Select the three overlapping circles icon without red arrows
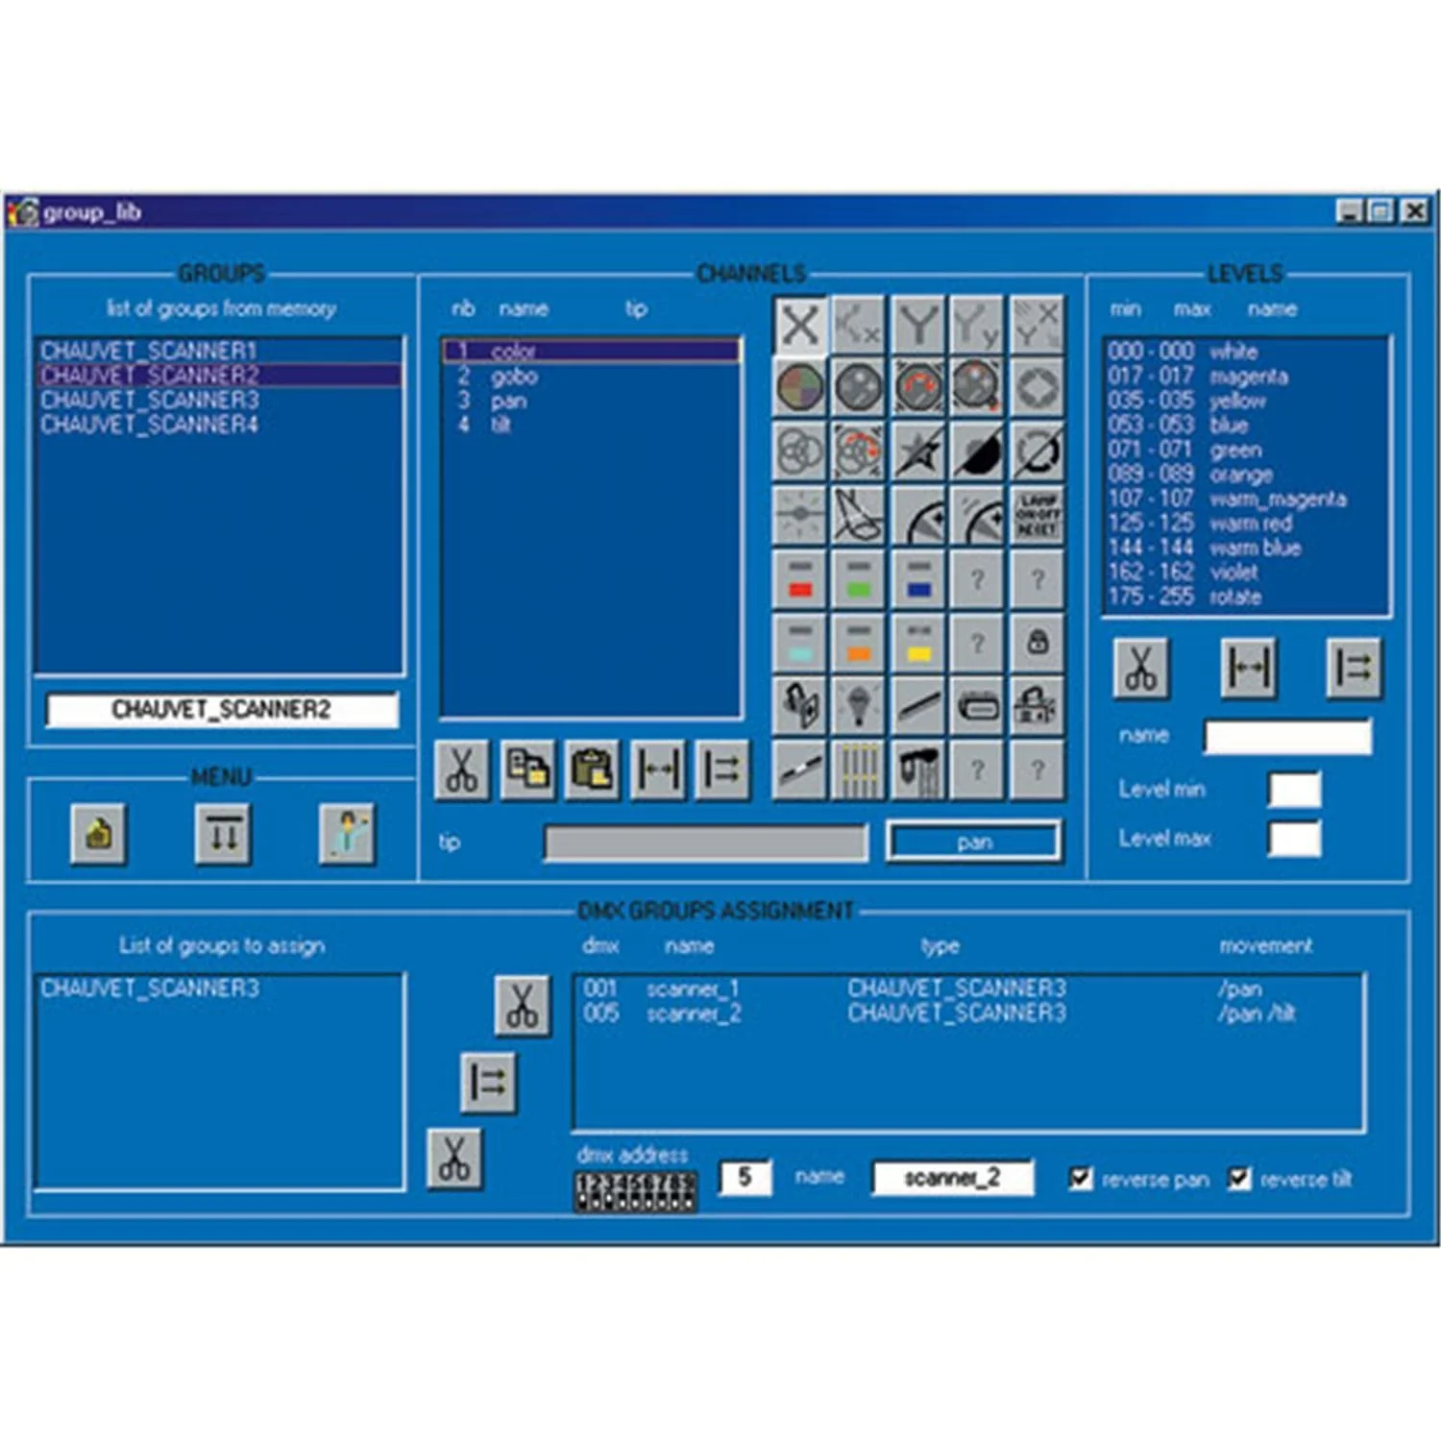This screenshot has height=1441, width=1441. point(799,452)
